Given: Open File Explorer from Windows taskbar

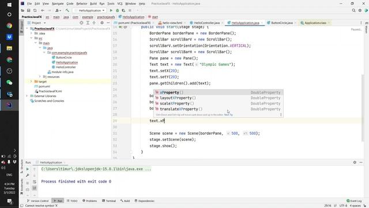Looking at the screenshot, I should click(x=9, y=49).
